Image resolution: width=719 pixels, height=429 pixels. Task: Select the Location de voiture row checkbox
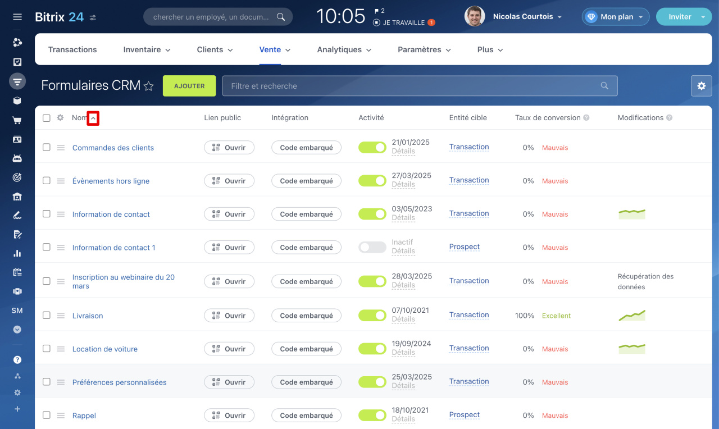click(x=47, y=348)
